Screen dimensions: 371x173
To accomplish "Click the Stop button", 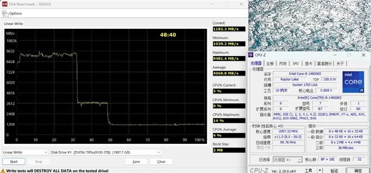I will (38, 162).
